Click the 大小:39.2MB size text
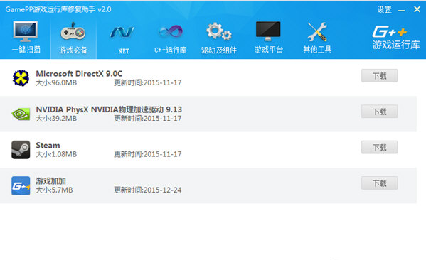This screenshot has height=260, width=426. pyautogui.click(x=56, y=119)
